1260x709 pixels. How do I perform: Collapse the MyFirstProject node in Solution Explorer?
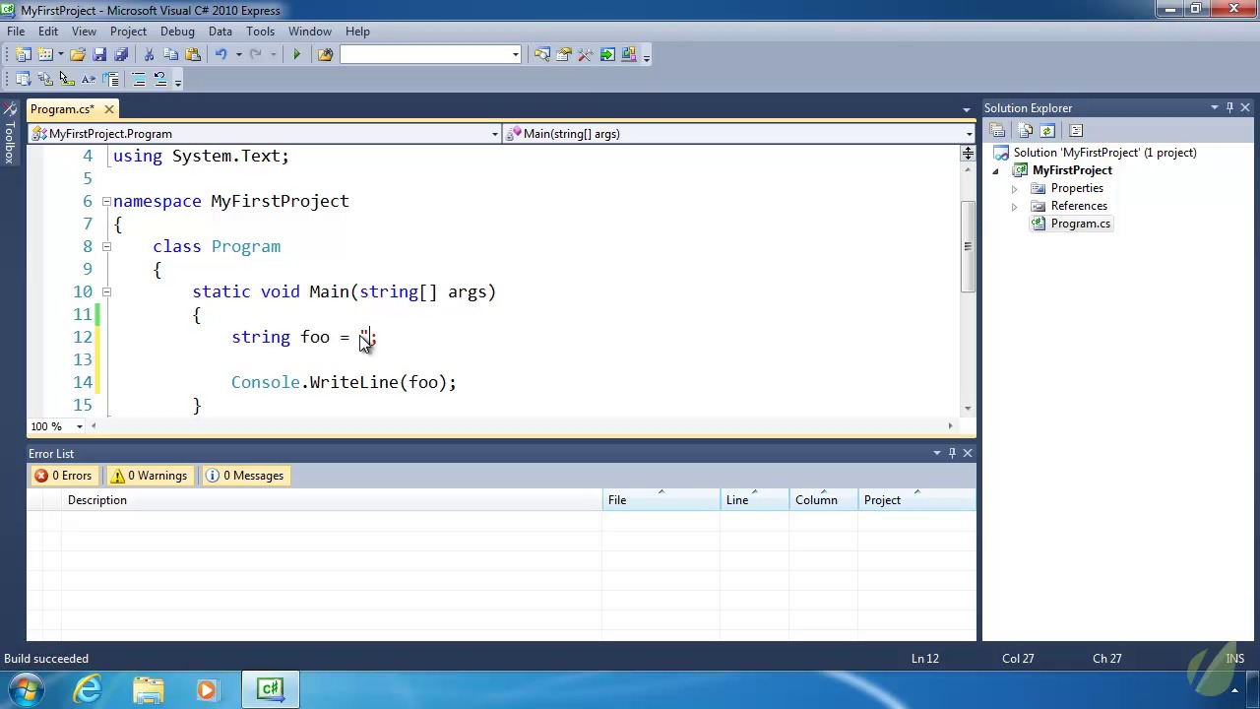click(x=995, y=170)
